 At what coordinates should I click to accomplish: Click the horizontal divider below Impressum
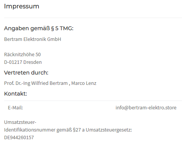(x=93, y=18)
